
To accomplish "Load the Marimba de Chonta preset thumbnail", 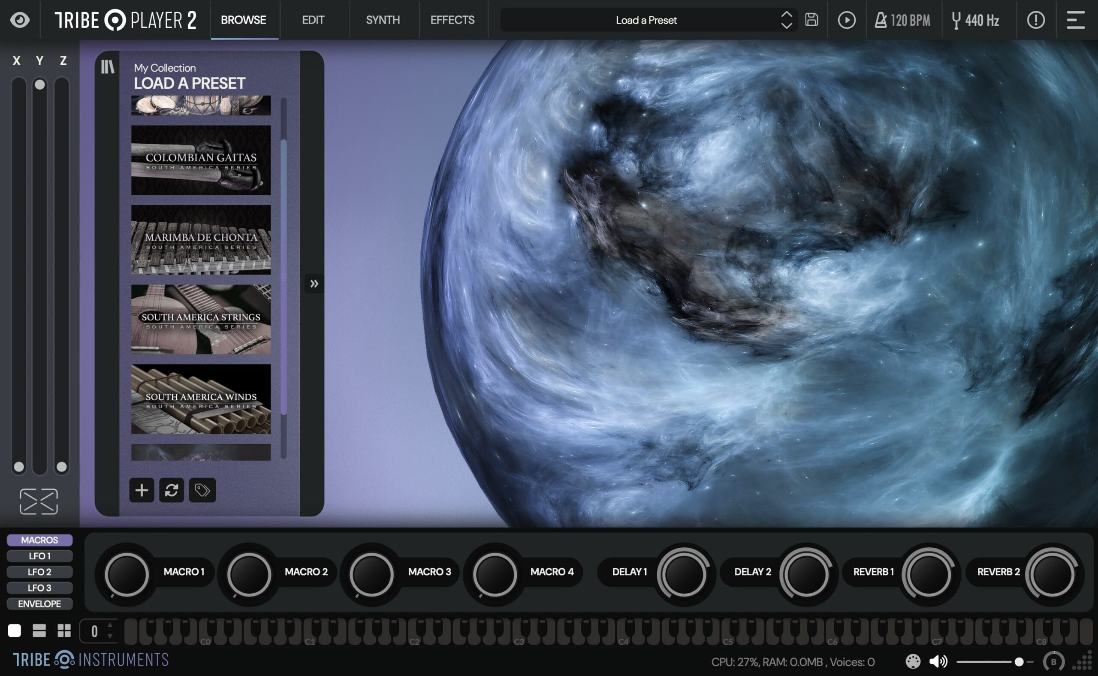I will 200,240.
